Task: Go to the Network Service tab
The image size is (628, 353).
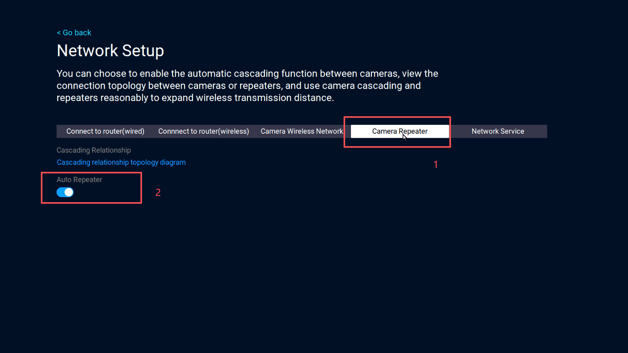Action: pos(498,131)
